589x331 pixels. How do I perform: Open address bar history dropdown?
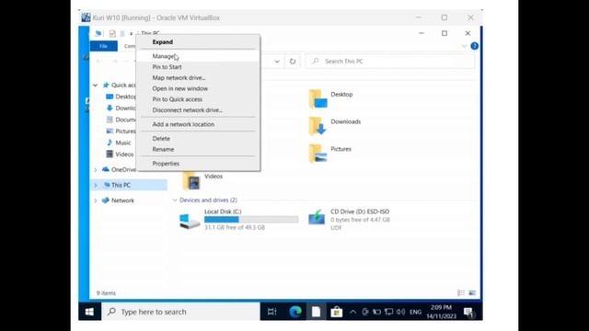[x=277, y=62]
